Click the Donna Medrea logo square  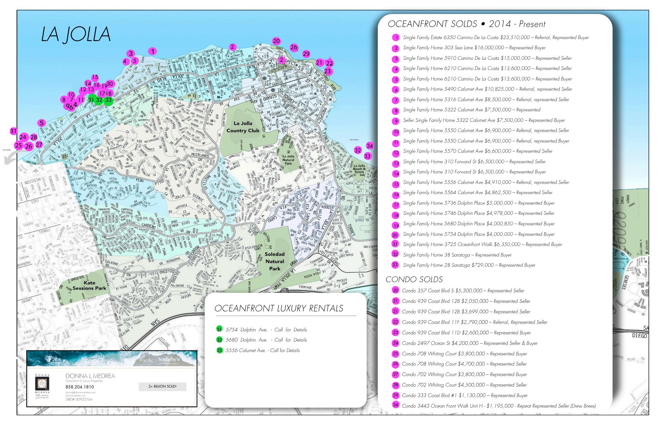(42, 383)
